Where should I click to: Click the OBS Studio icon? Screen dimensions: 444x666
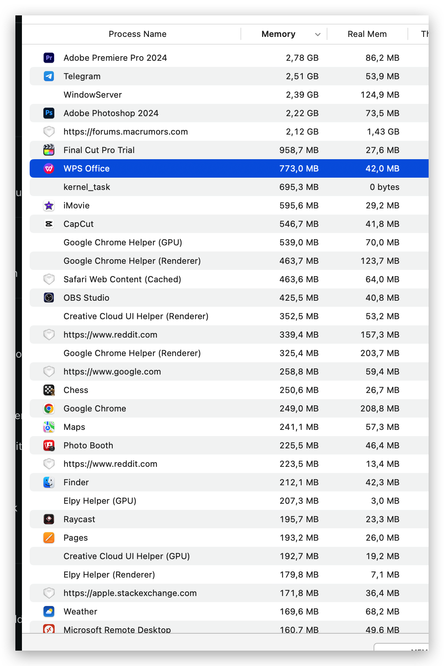pos(49,298)
